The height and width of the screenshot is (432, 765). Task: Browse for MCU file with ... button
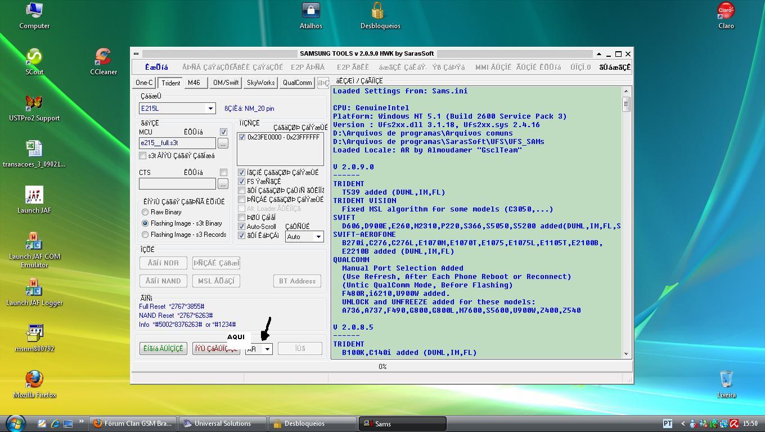223,143
